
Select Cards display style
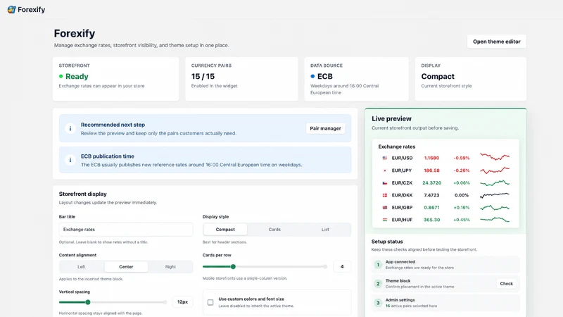274,230
